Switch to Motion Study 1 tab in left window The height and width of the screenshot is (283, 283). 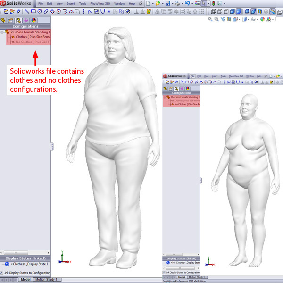(45, 280)
